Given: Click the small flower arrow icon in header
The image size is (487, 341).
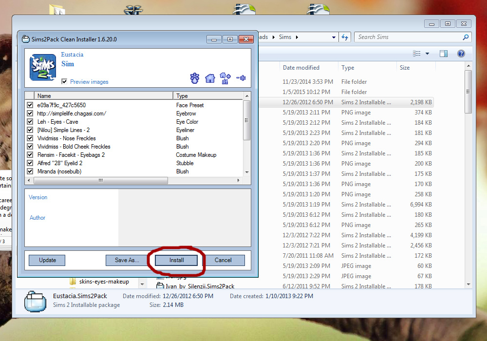Looking at the screenshot, I should (x=241, y=78).
